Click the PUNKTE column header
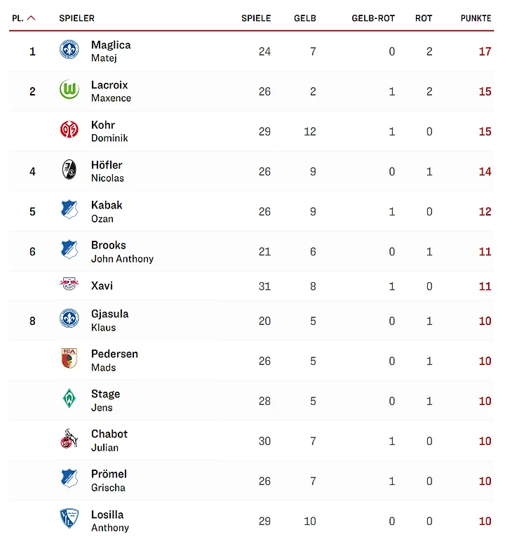Screen dimensions: 512x537 pyautogui.click(x=476, y=18)
